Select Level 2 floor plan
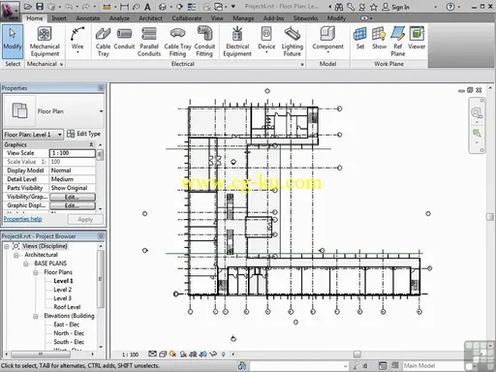This screenshot has height=372, width=496. click(x=62, y=290)
